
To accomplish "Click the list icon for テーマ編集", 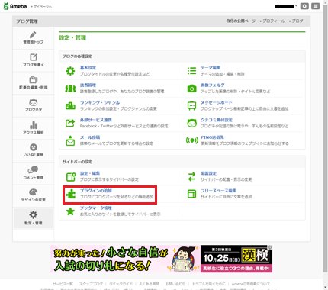I will point(191,71).
